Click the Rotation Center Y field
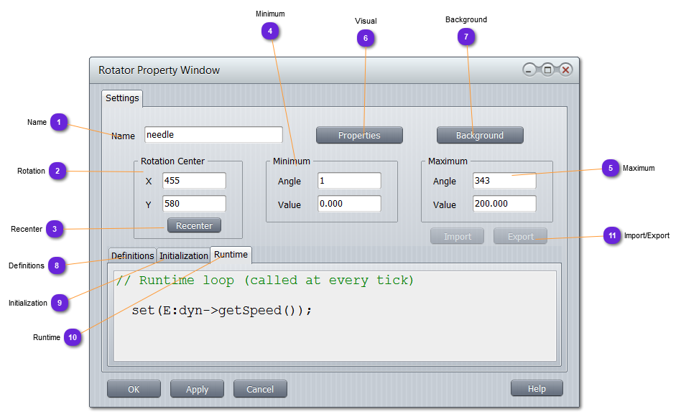This screenshot has width=681, height=414. pos(194,204)
